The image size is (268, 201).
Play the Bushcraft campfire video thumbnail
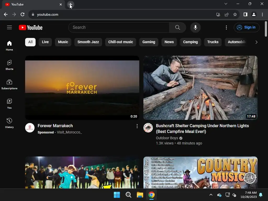200,88
